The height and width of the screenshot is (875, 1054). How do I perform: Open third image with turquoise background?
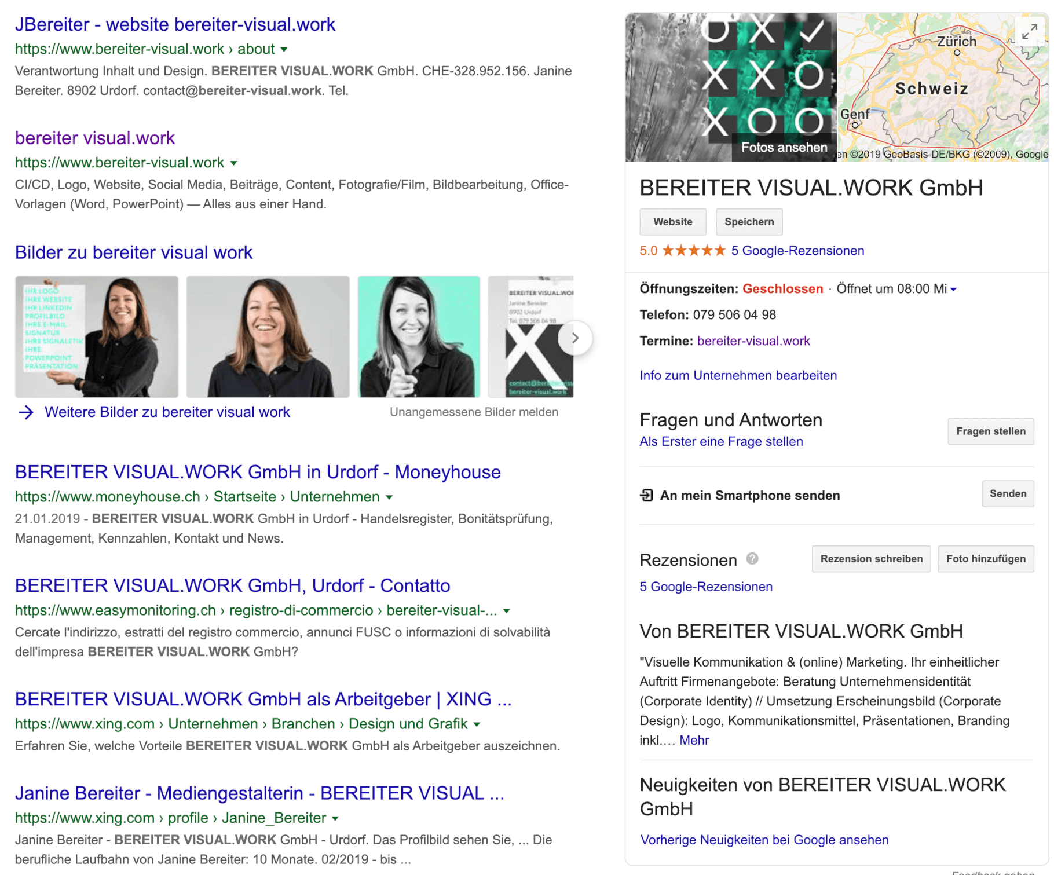(419, 336)
